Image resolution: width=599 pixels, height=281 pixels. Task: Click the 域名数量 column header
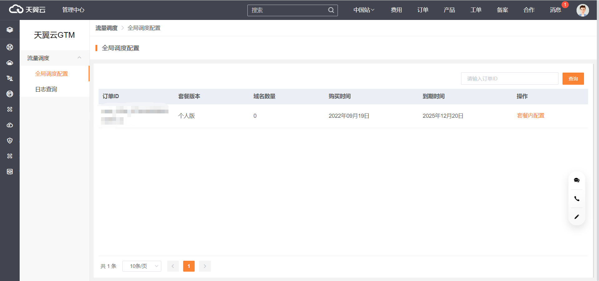tap(264, 96)
